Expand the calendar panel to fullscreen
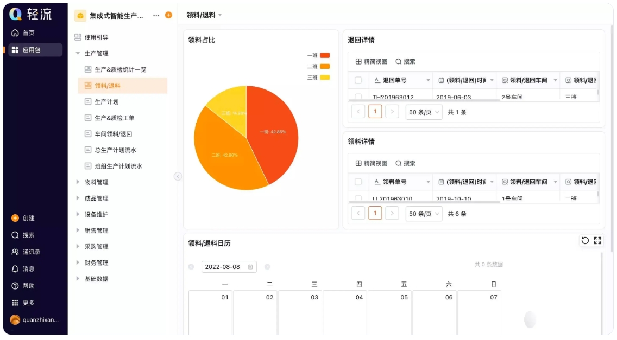Image resolution: width=617 pixels, height=340 pixels. pos(596,241)
